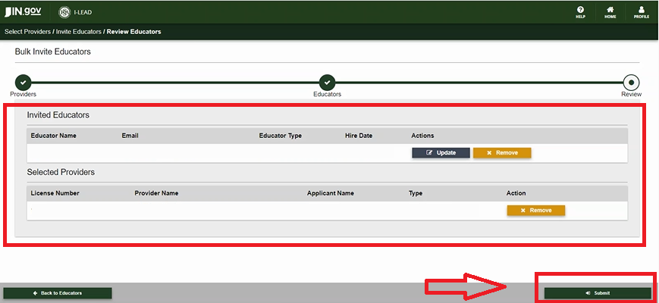Open the Help icon in header

click(580, 11)
